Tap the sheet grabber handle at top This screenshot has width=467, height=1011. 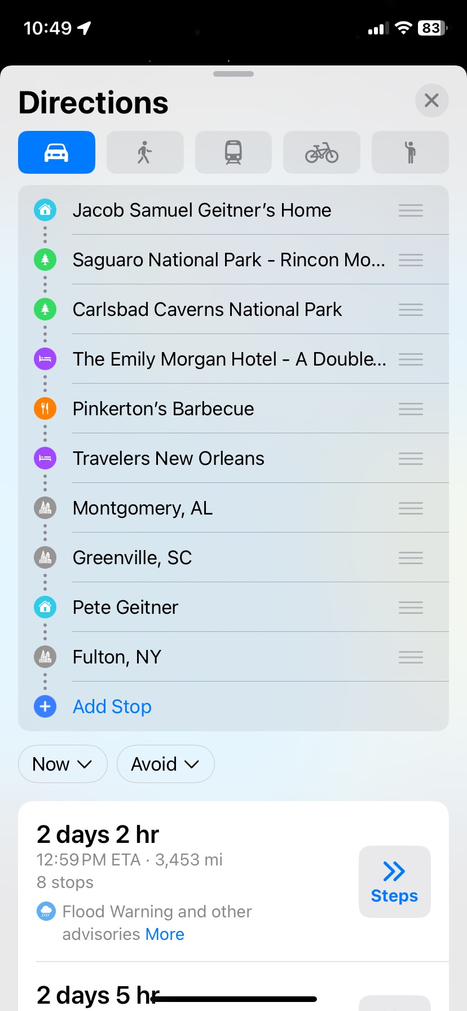(x=233, y=74)
